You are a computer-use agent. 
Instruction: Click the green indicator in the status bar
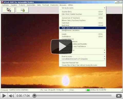pyautogui.click(x=88, y=90)
